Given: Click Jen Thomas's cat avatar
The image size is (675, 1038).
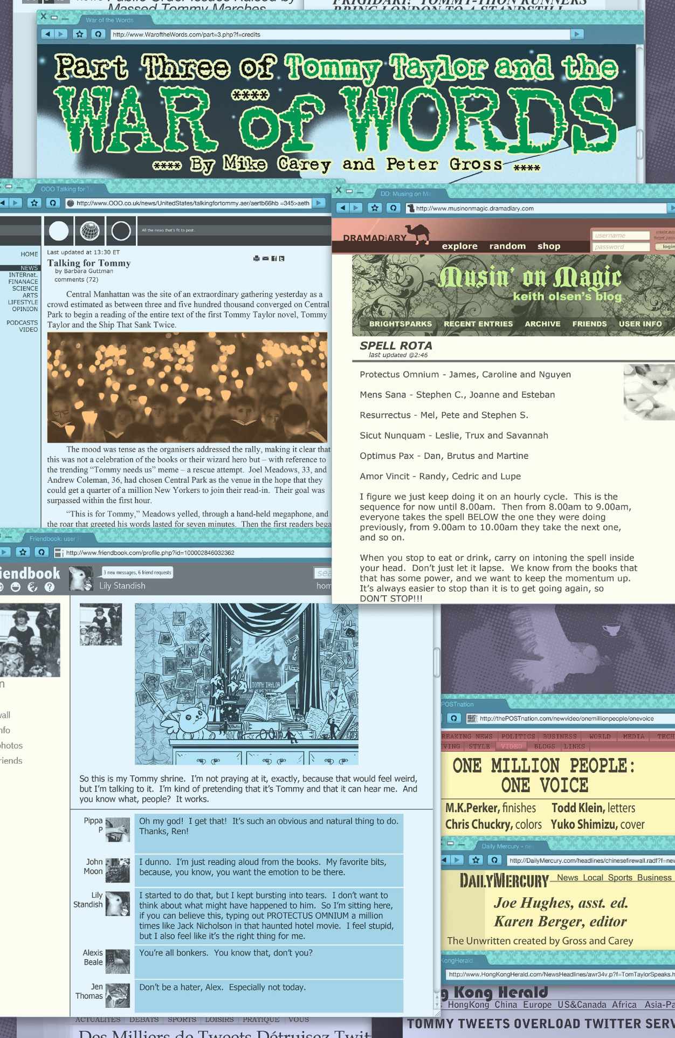Looking at the screenshot, I should pos(118,995).
